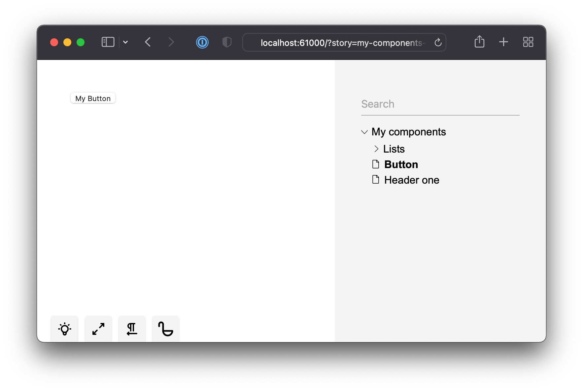Open a new tab with the plus icon
The image size is (583, 391).
[x=503, y=42]
